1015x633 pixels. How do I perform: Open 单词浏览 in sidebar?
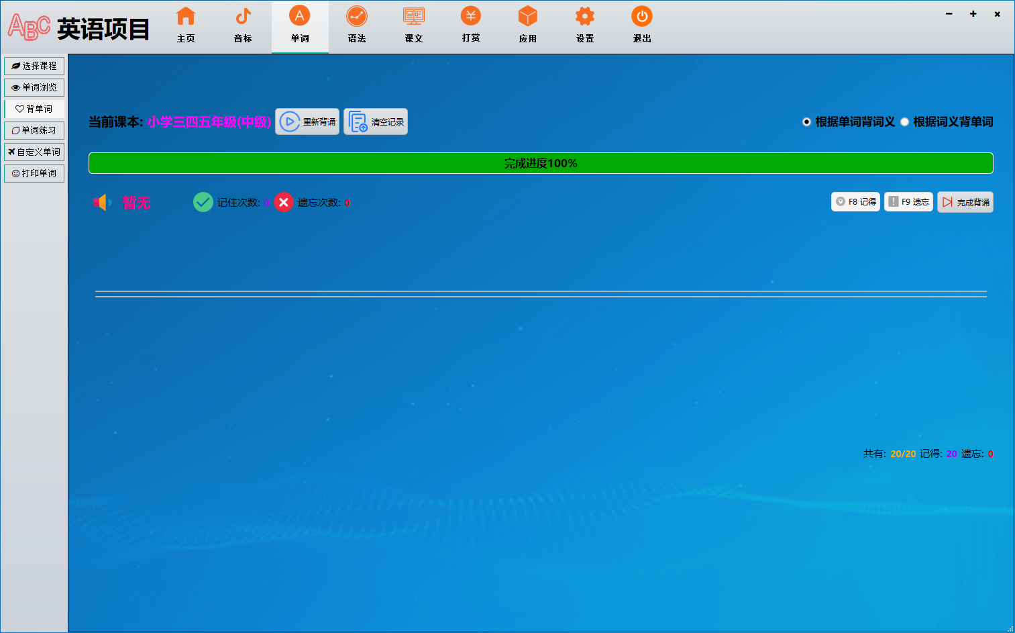tap(34, 87)
